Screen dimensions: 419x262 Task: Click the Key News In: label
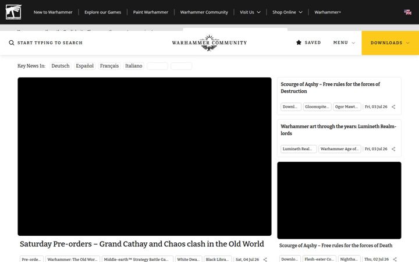(x=31, y=66)
